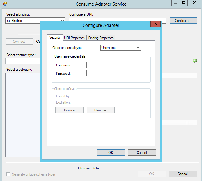
Task: Maximize the Consume Adapter Service window
Action: coord(184,3)
